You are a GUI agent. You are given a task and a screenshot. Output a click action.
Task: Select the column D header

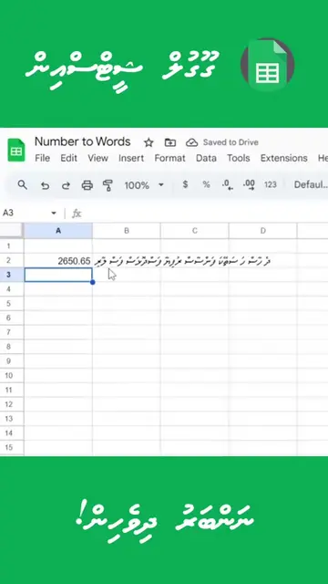point(263,231)
